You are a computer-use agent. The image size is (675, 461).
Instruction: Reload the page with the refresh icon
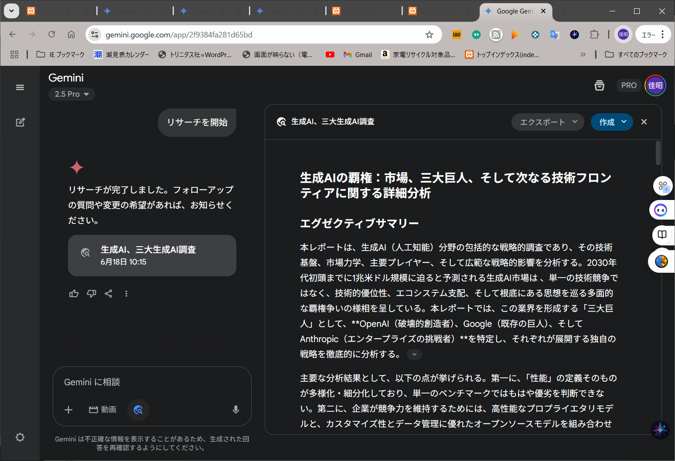51,34
